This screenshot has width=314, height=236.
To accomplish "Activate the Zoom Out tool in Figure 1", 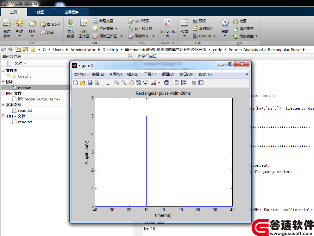I will (124, 83).
